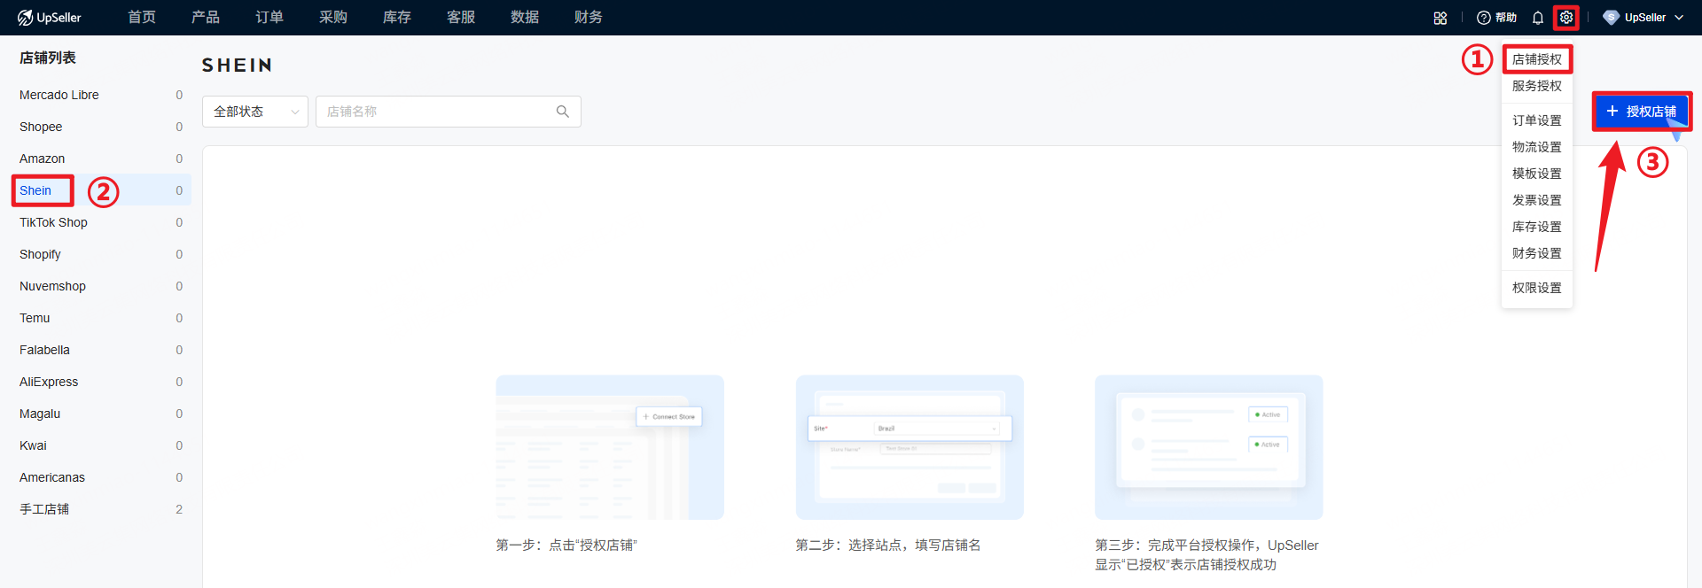This screenshot has height=588, width=1702.
Task: Open 权限设置 from the dropdown menu
Action: pos(1537,288)
